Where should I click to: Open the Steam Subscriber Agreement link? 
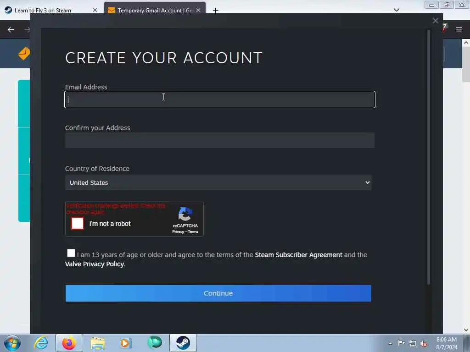(x=298, y=255)
